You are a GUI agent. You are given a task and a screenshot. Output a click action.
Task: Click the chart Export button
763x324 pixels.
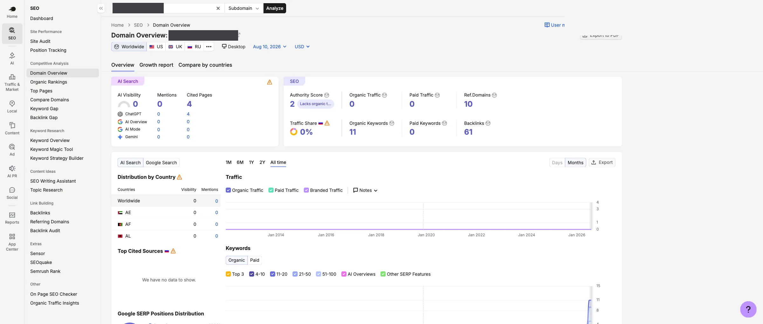[x=602, y=162]
